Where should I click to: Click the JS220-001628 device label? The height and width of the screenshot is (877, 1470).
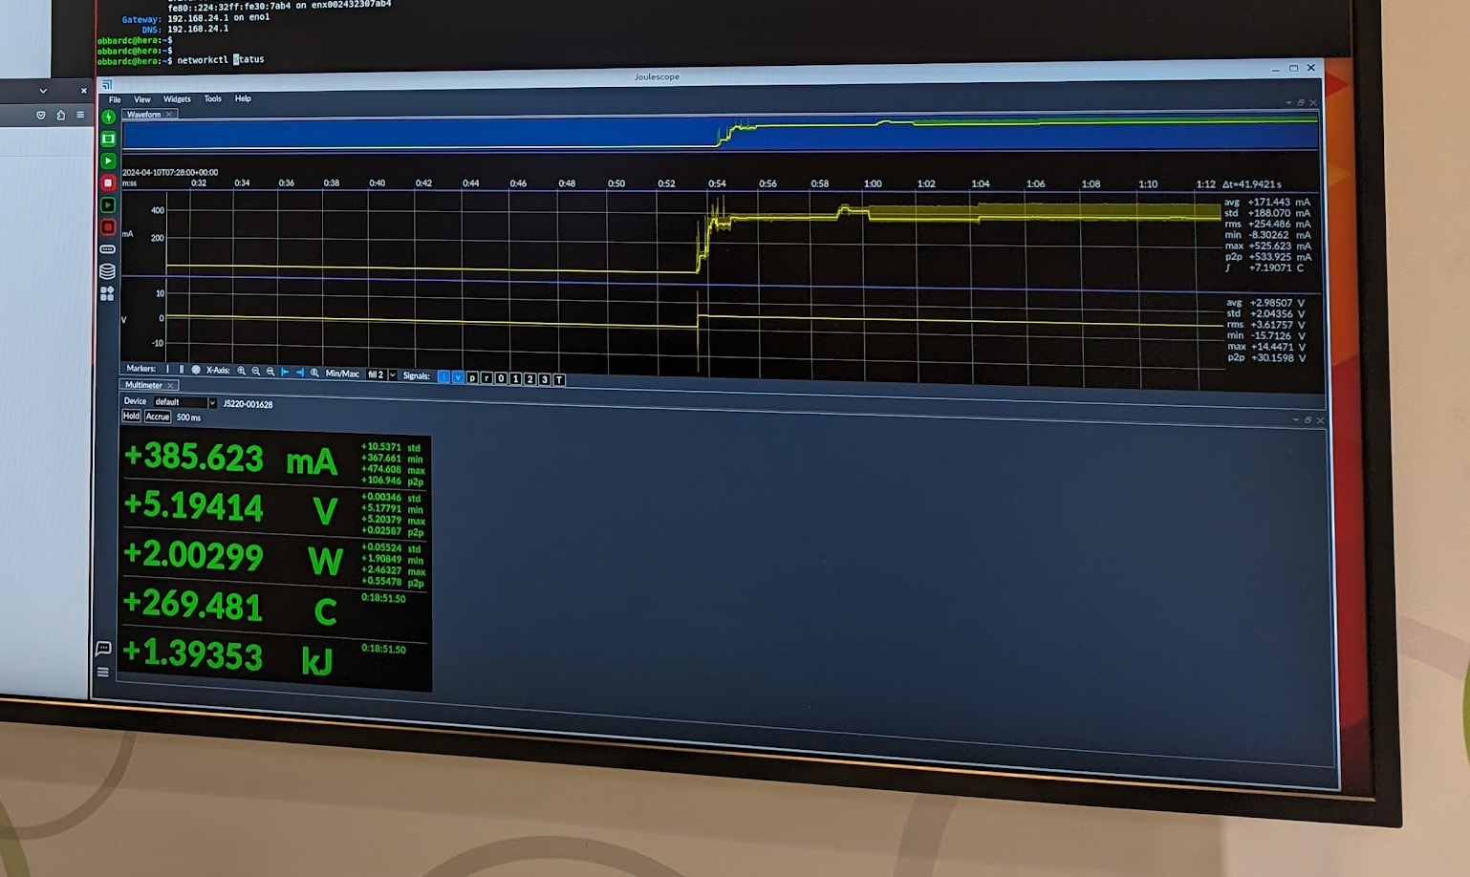248,404
